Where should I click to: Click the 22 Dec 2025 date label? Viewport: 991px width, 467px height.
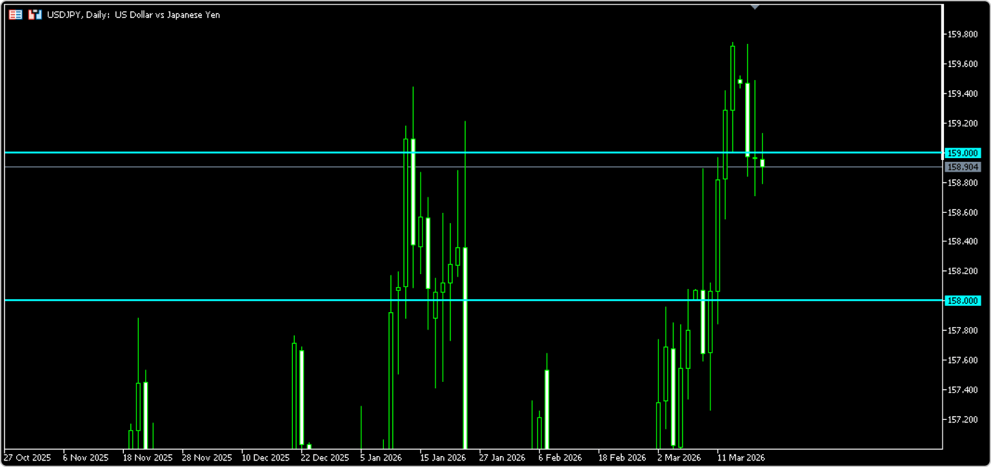(325, 457)
